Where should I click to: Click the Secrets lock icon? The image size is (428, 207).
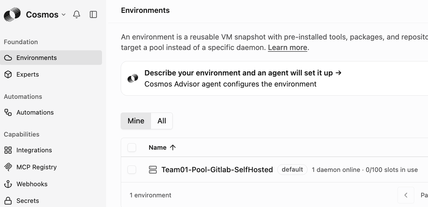[8, 201]
